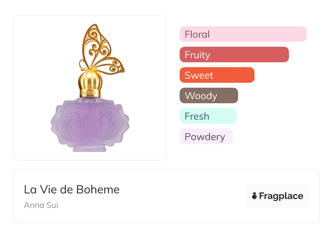Image resolution: width=333 pixels, height=236 pixels.
Task: Click the Fragplace wordmark text
Action: (281, 196)
